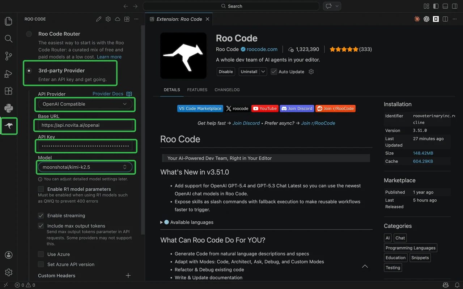
Task: Toggle primary side bar layout icon
Action: pos(436,6)
